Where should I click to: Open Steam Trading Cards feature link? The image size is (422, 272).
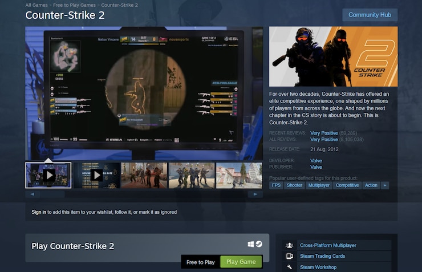(x=322, y=256)
